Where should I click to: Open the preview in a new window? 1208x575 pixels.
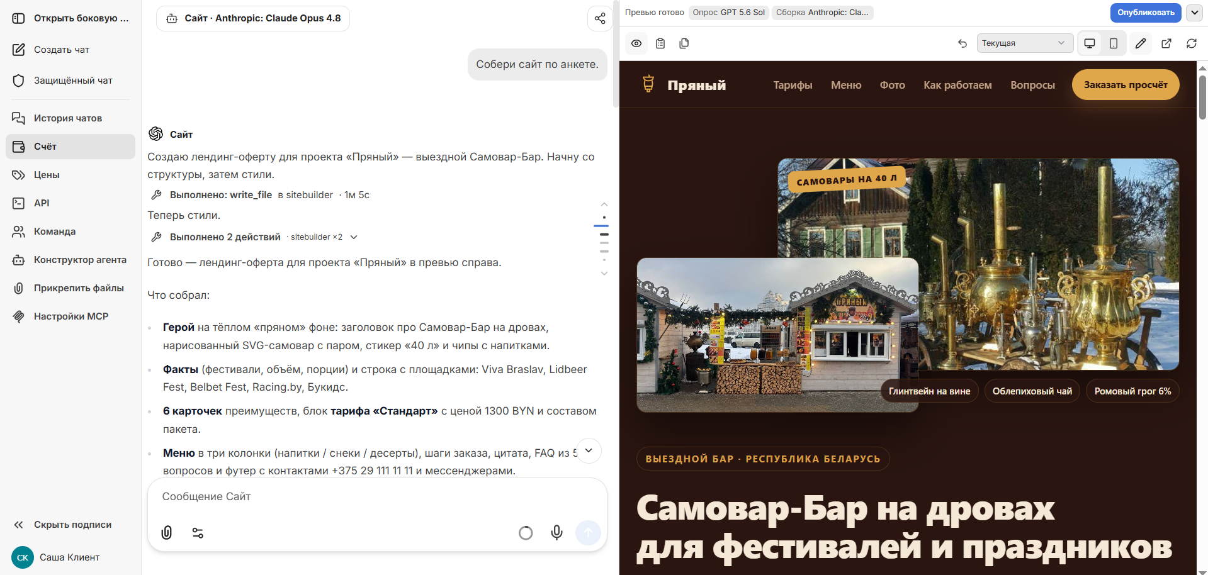pyautogui.click(x=1166, y=43)
